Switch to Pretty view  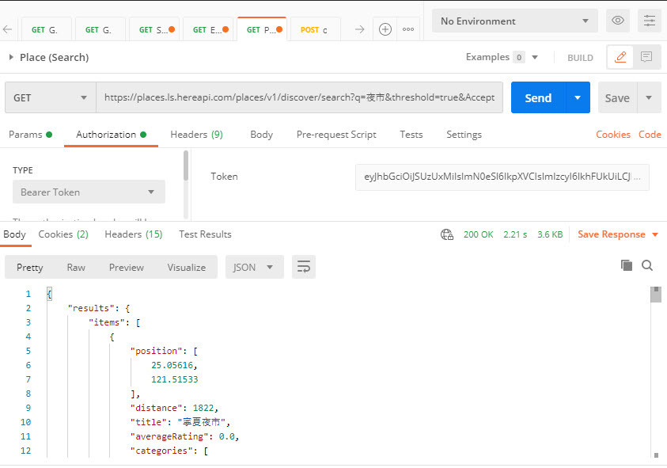click(30, 268)
